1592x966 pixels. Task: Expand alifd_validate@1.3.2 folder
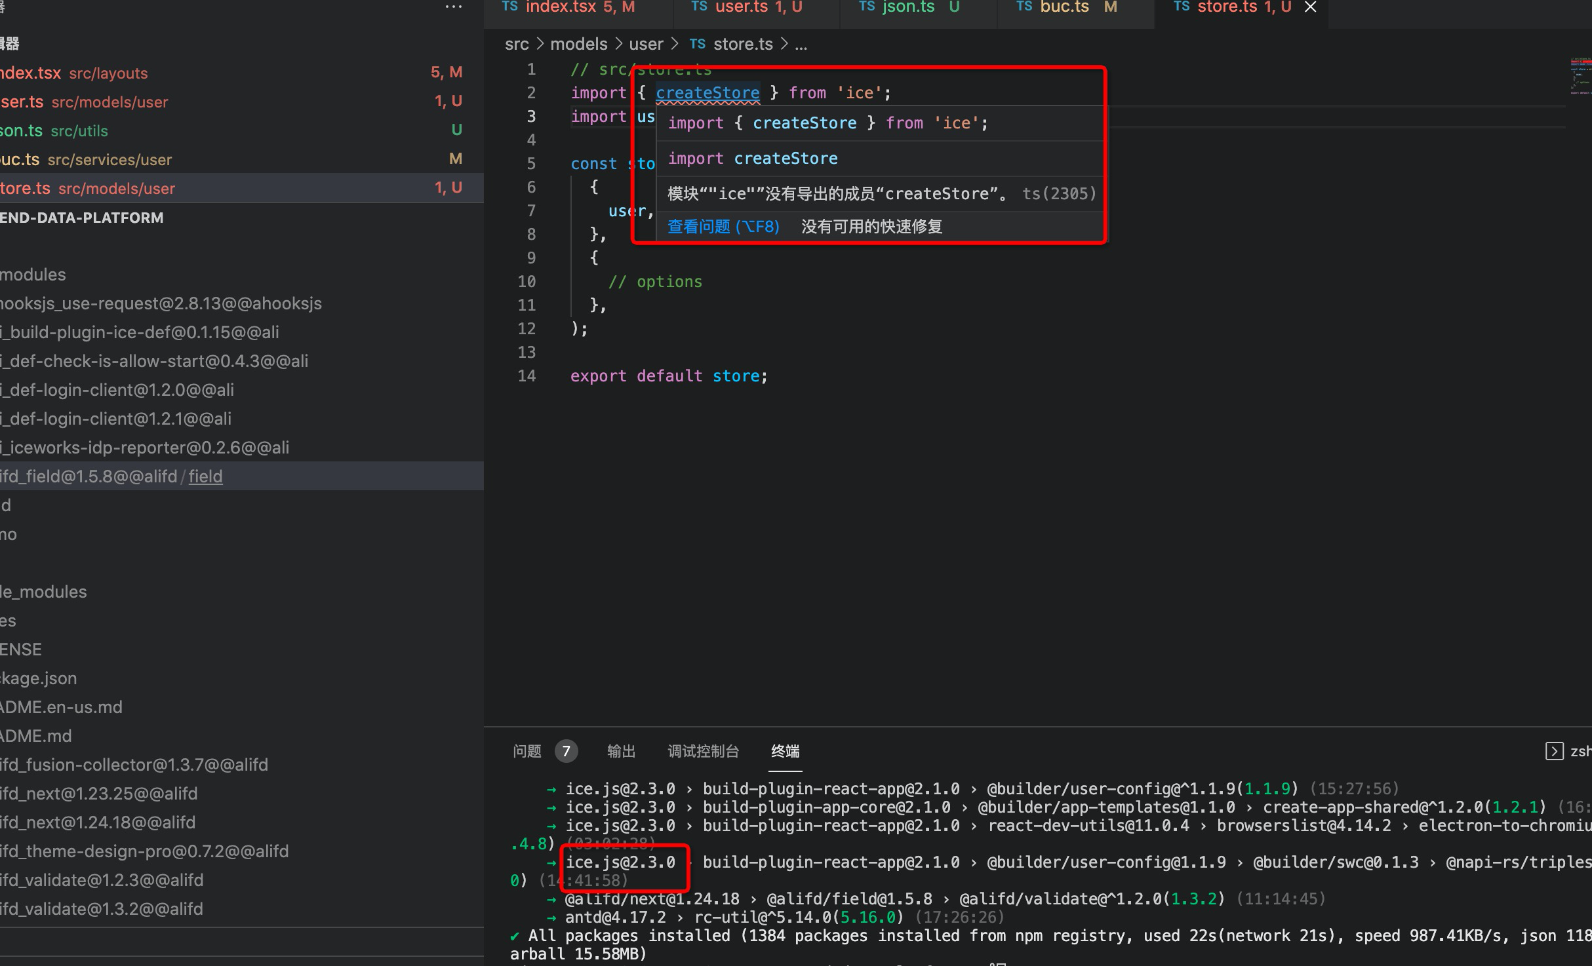point(242,909)
